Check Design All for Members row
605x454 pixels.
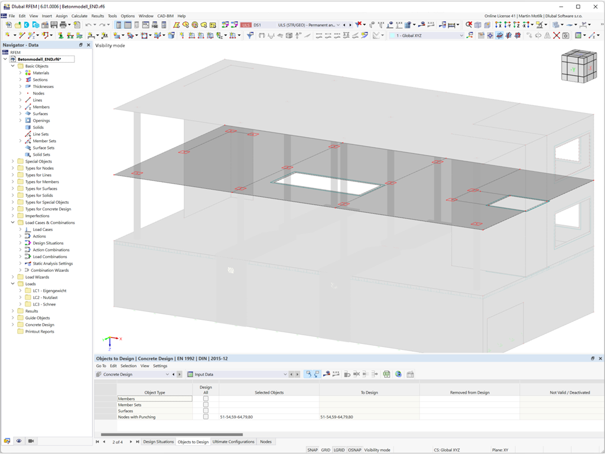point(206,398)
